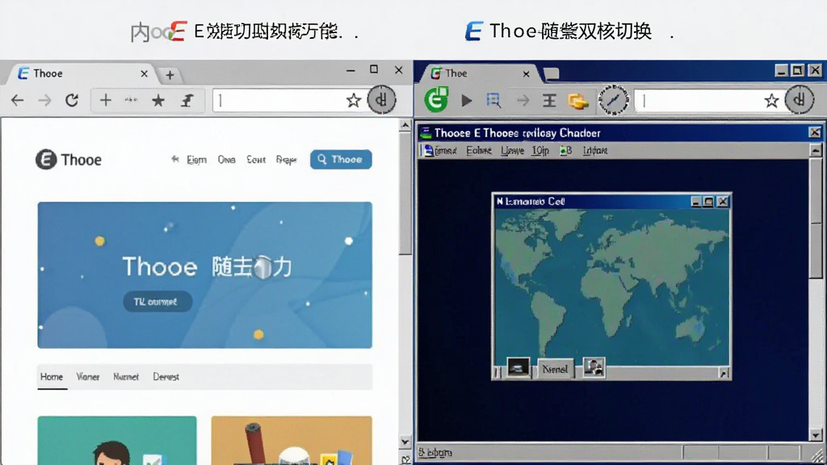The width and height of the screenshot is (827, 465).
Task: Bookmark page via right address bar star
Action: (x=771, y=101)
